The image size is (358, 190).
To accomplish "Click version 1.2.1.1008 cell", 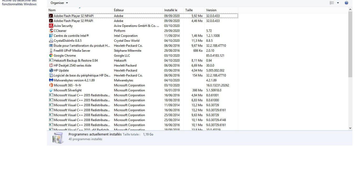I will pos(213,36).
